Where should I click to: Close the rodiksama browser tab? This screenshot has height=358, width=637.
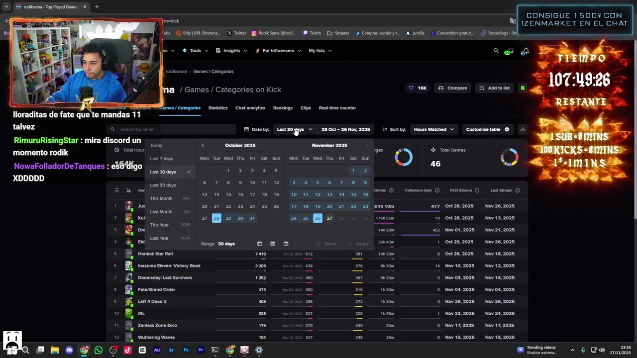click(x=85, y=7)
